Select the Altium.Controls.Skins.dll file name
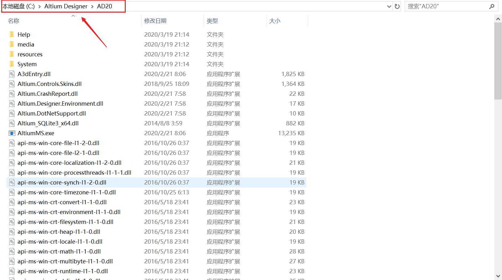 point(50,84)
